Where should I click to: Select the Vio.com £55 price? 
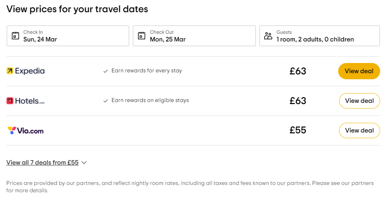coord(298,130)
